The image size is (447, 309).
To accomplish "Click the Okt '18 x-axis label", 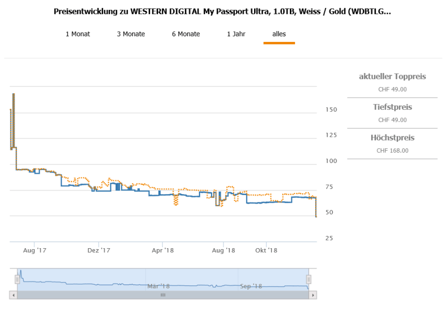I will 266,250.
